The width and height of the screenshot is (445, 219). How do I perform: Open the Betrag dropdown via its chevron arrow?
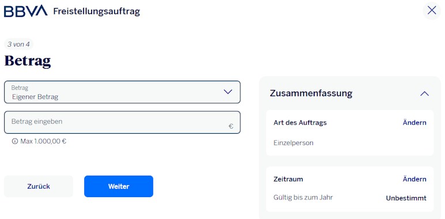(x=228, y=92)
